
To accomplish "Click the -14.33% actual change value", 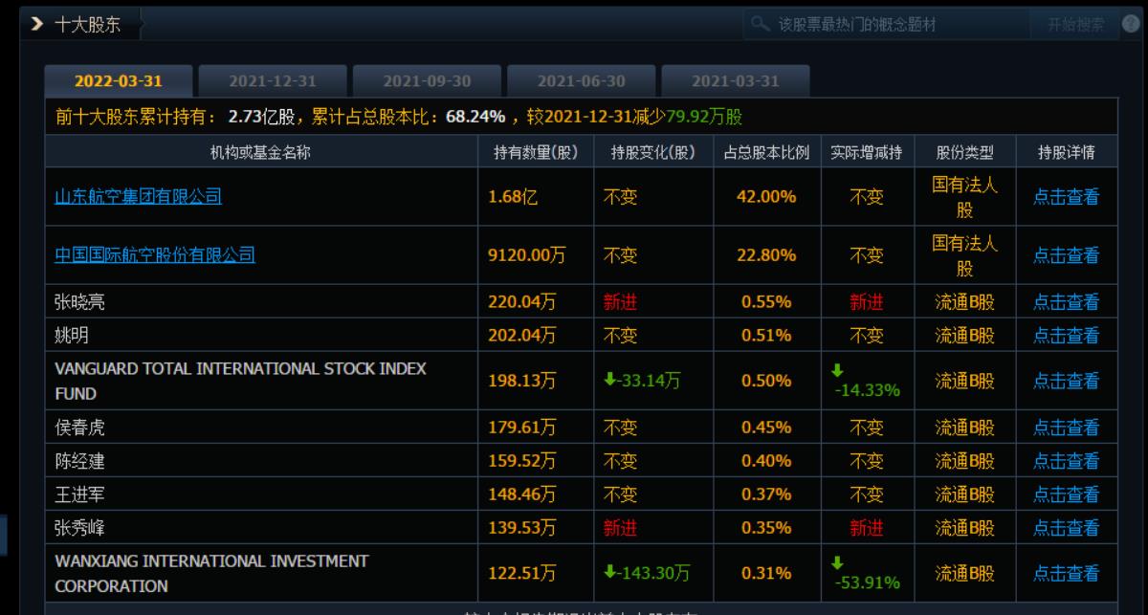I will coord(867,392).
